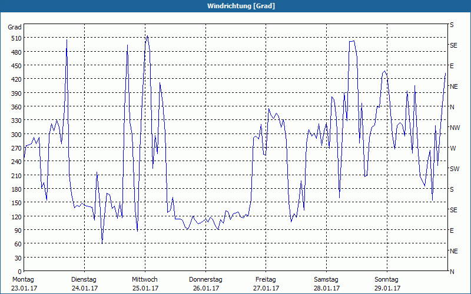Click the 180 value on left axis
The width and height of the screenshot is (471, 294).
tap(16, 189)
